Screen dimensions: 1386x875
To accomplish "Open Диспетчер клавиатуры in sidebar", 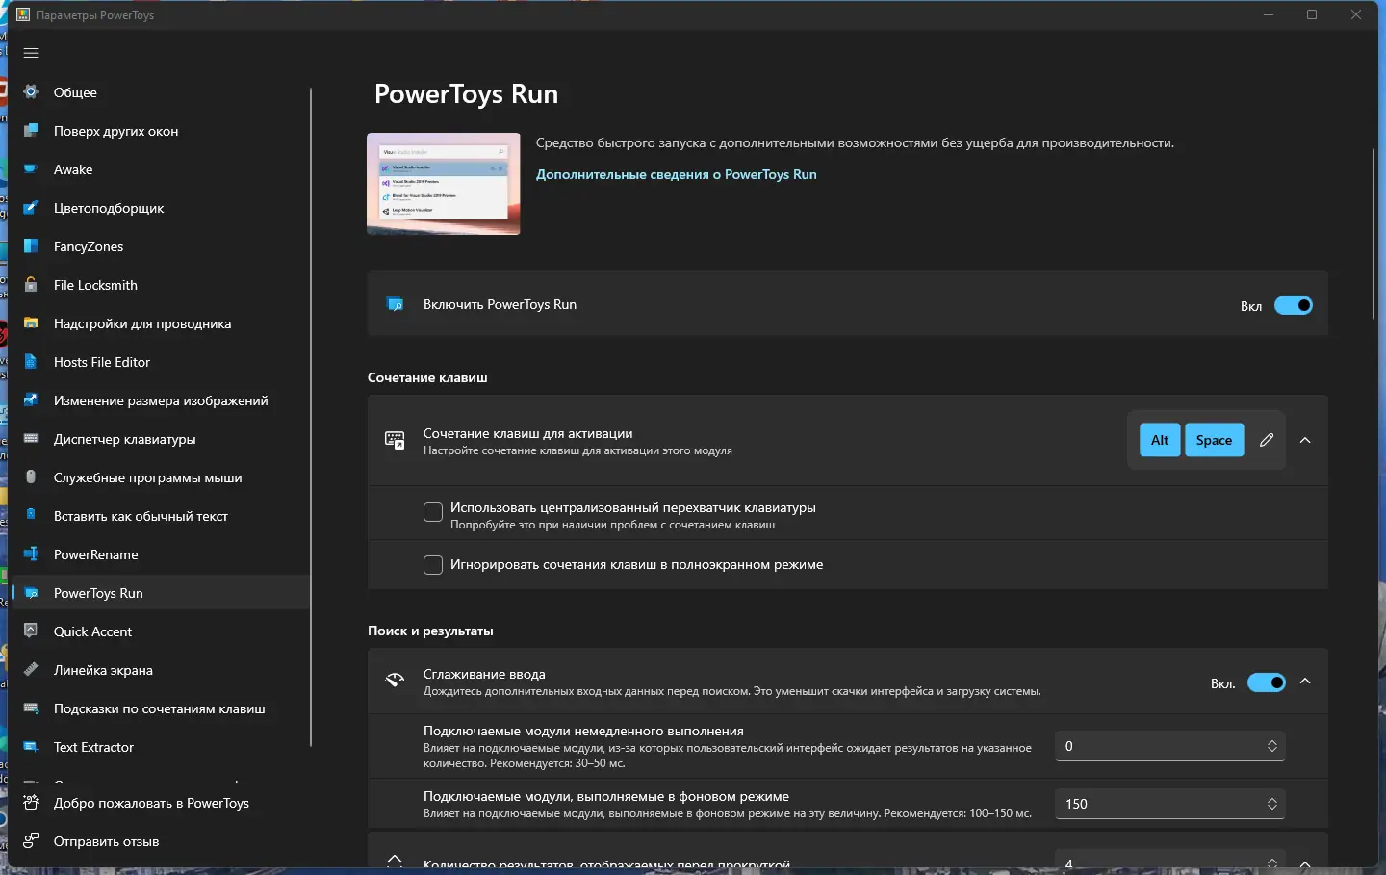I will (x=124, y=439).
